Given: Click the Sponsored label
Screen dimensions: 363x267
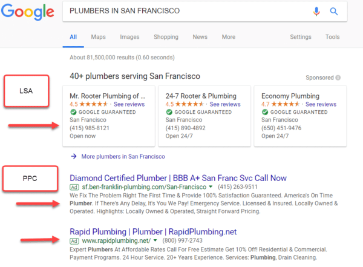Looking at the screenshot, I should pos(319,77).
